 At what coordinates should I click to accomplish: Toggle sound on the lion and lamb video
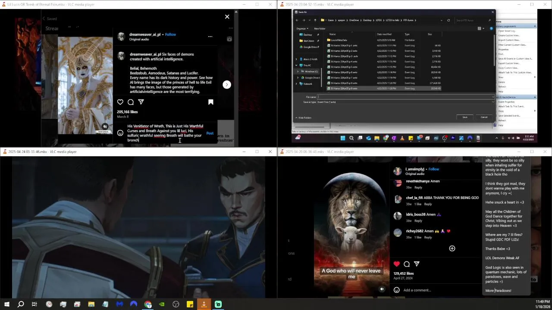point(382,289)
